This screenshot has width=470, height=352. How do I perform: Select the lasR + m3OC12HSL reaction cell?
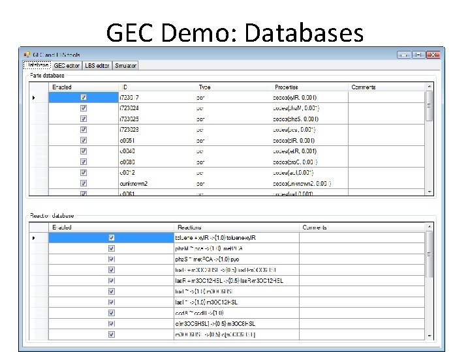236,281
